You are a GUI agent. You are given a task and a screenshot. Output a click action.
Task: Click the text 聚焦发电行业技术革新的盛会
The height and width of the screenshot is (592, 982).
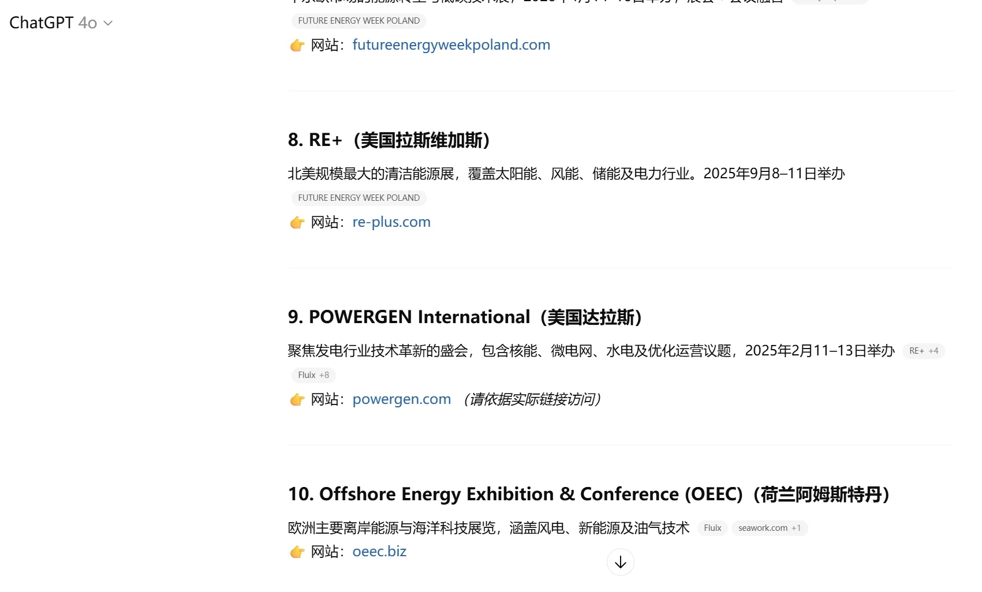tap(378, 351)
